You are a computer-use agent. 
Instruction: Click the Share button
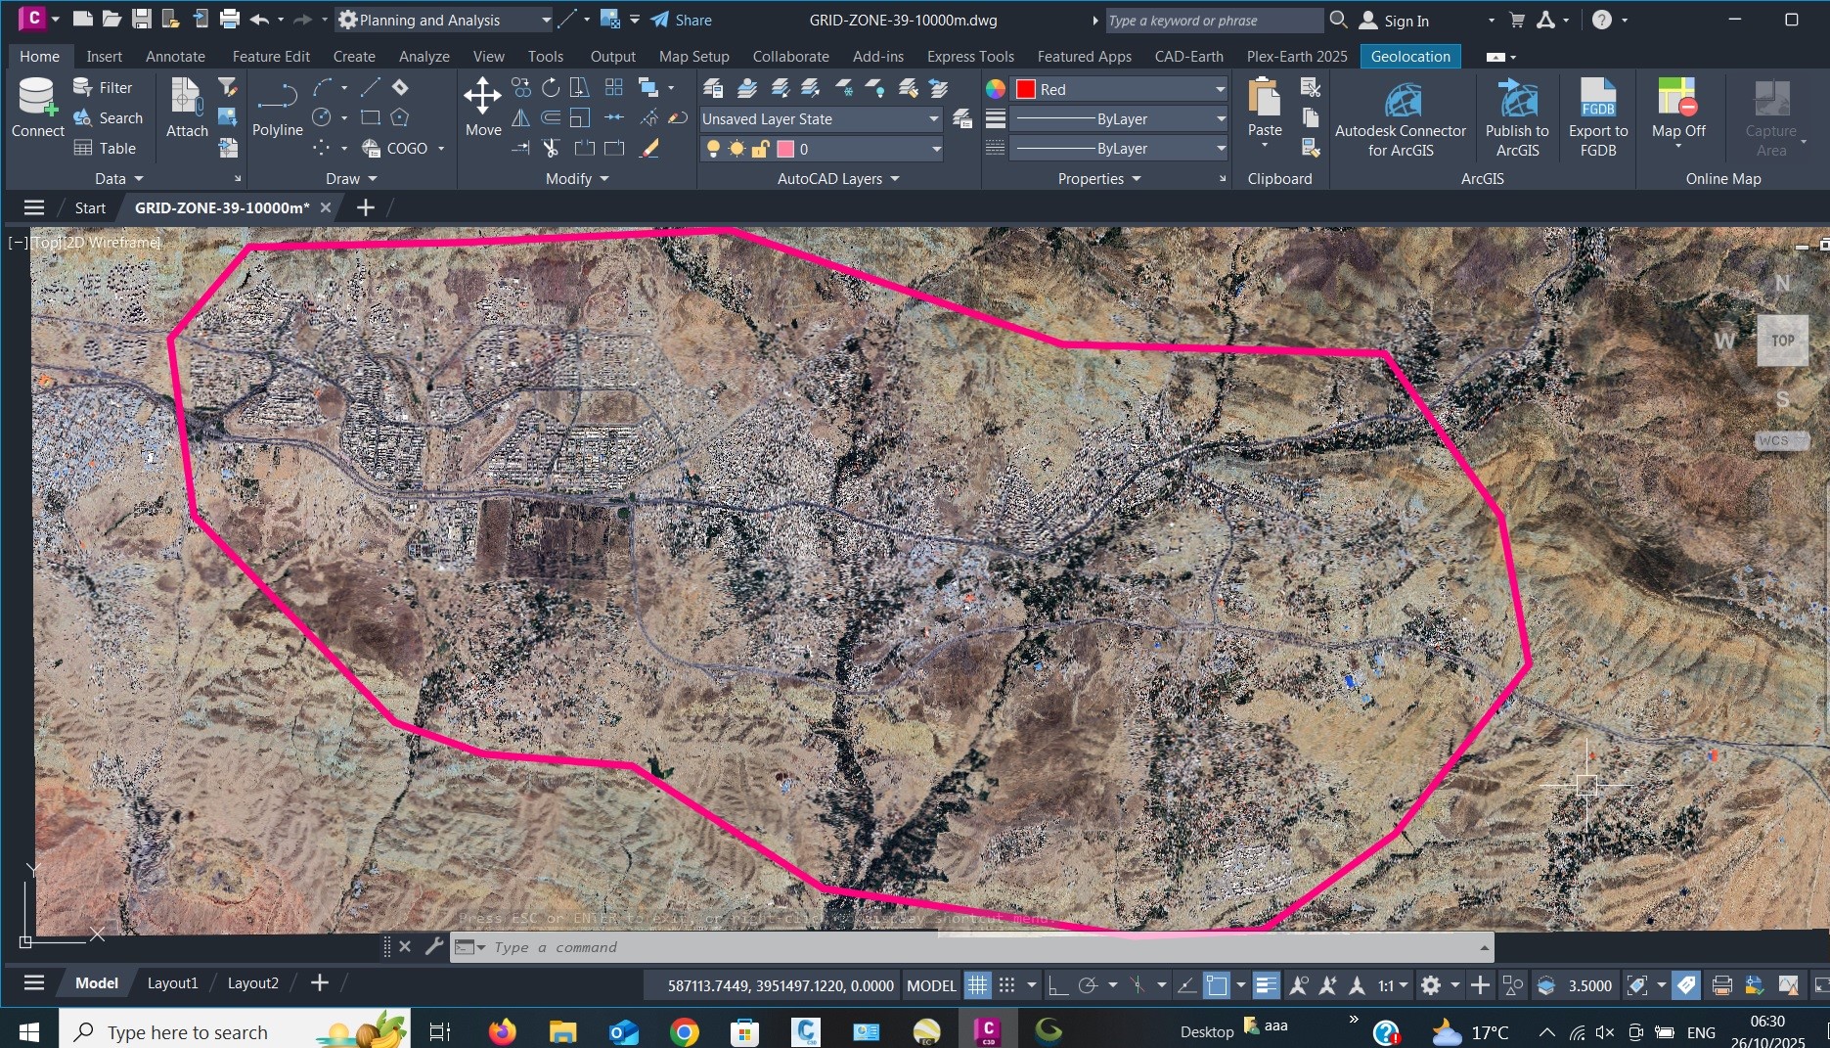(x=682, y=20)
